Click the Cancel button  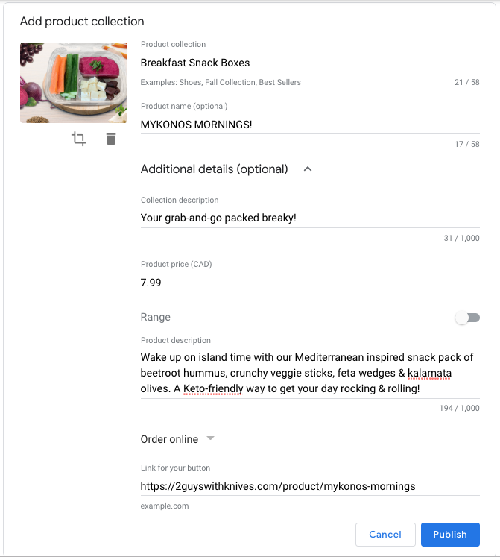[x=385, y=534]
